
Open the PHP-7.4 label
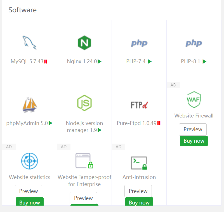136,62
